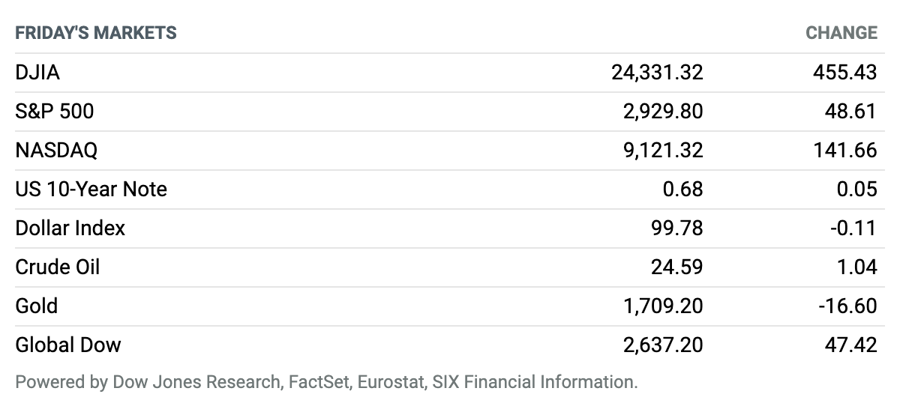Select the Dollar Index row label
The width and height of the screenshot is (900, 415).
pos(70,228)
